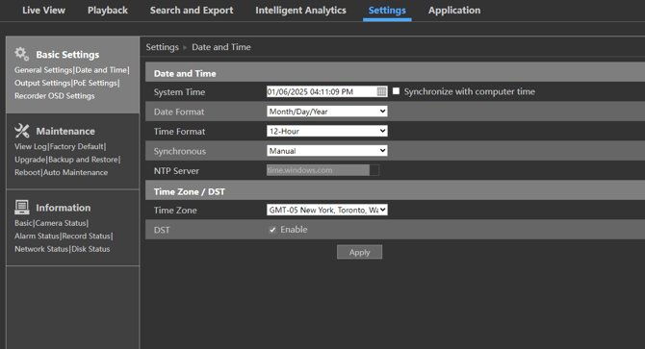Click the Maintenance wrench icon
The width and height of the screenshot is (645, 349).
click(22, 131)
